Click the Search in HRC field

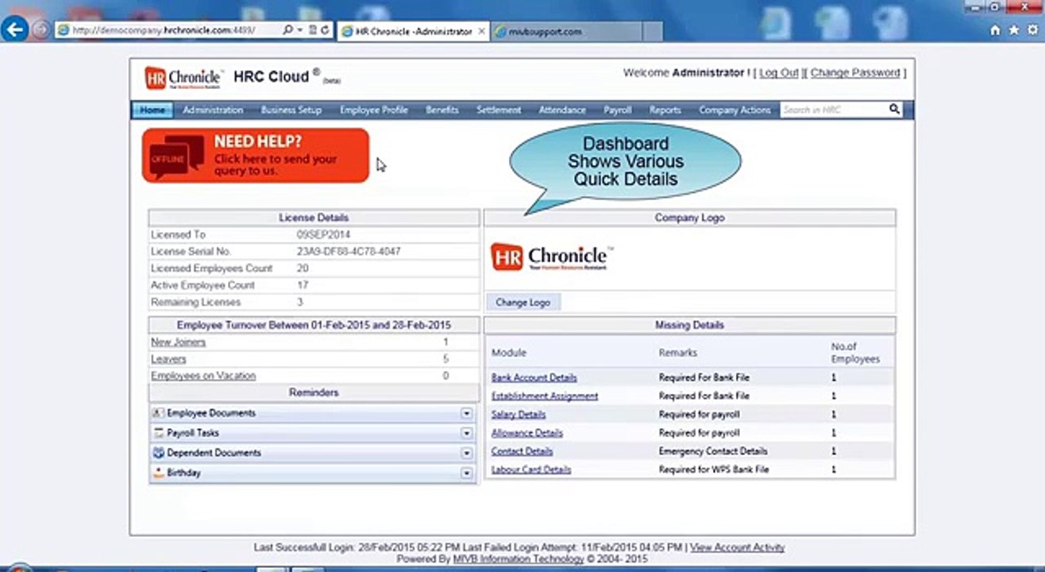click(833, 110)
